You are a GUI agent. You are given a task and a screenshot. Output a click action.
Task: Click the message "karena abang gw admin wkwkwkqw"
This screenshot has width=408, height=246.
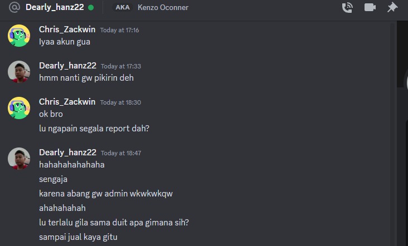(x=106, y=194)
